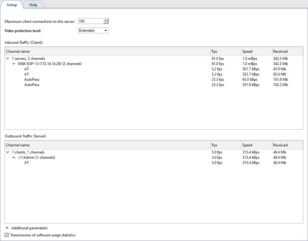Image resolution: width=308 pixels, height=241 pixels.
Task: Click the Outbound Traffic Received column header
Action: (287, 145)
